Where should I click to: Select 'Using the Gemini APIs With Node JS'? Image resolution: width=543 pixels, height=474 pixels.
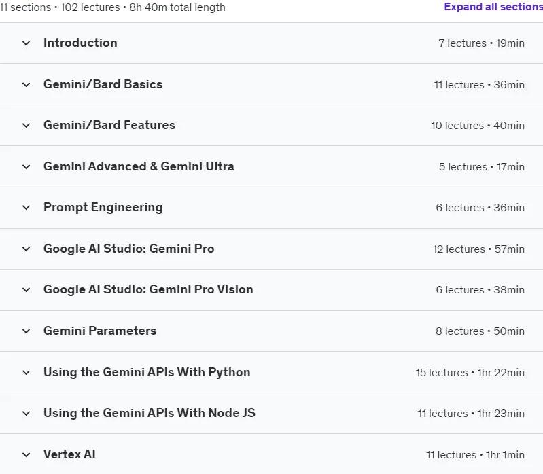click(150, 413)
